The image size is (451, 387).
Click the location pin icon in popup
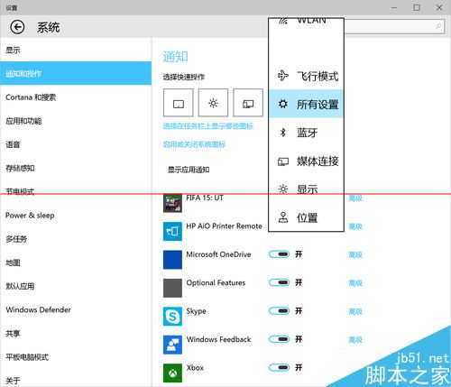(283, 217)
